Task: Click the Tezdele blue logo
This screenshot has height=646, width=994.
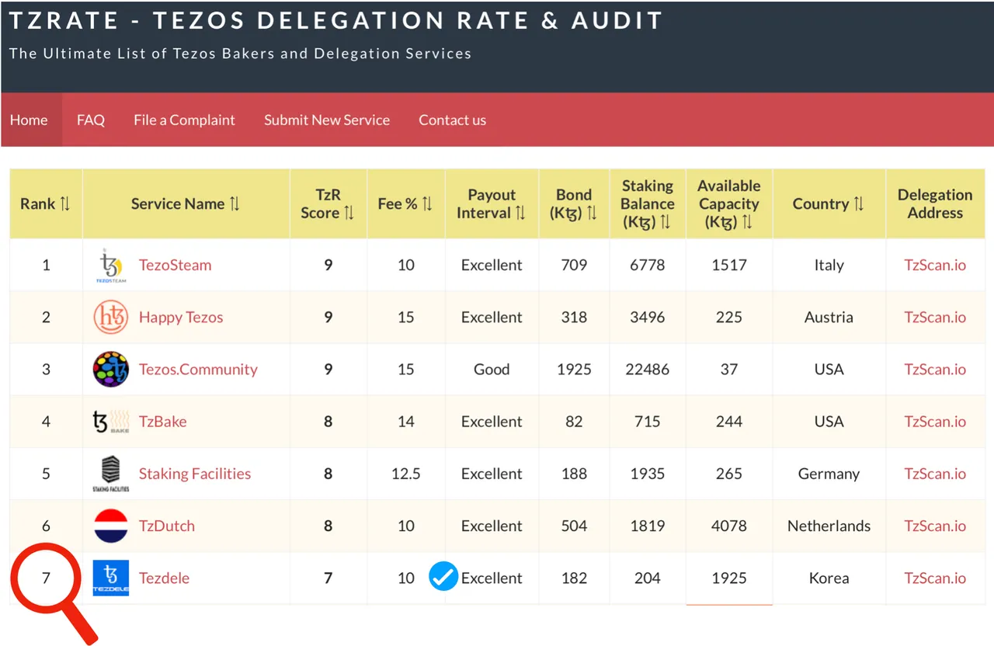Action: coord(110,578)
